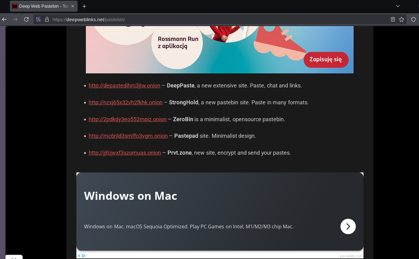Click the StrongHold bold site name

[184, 102]
